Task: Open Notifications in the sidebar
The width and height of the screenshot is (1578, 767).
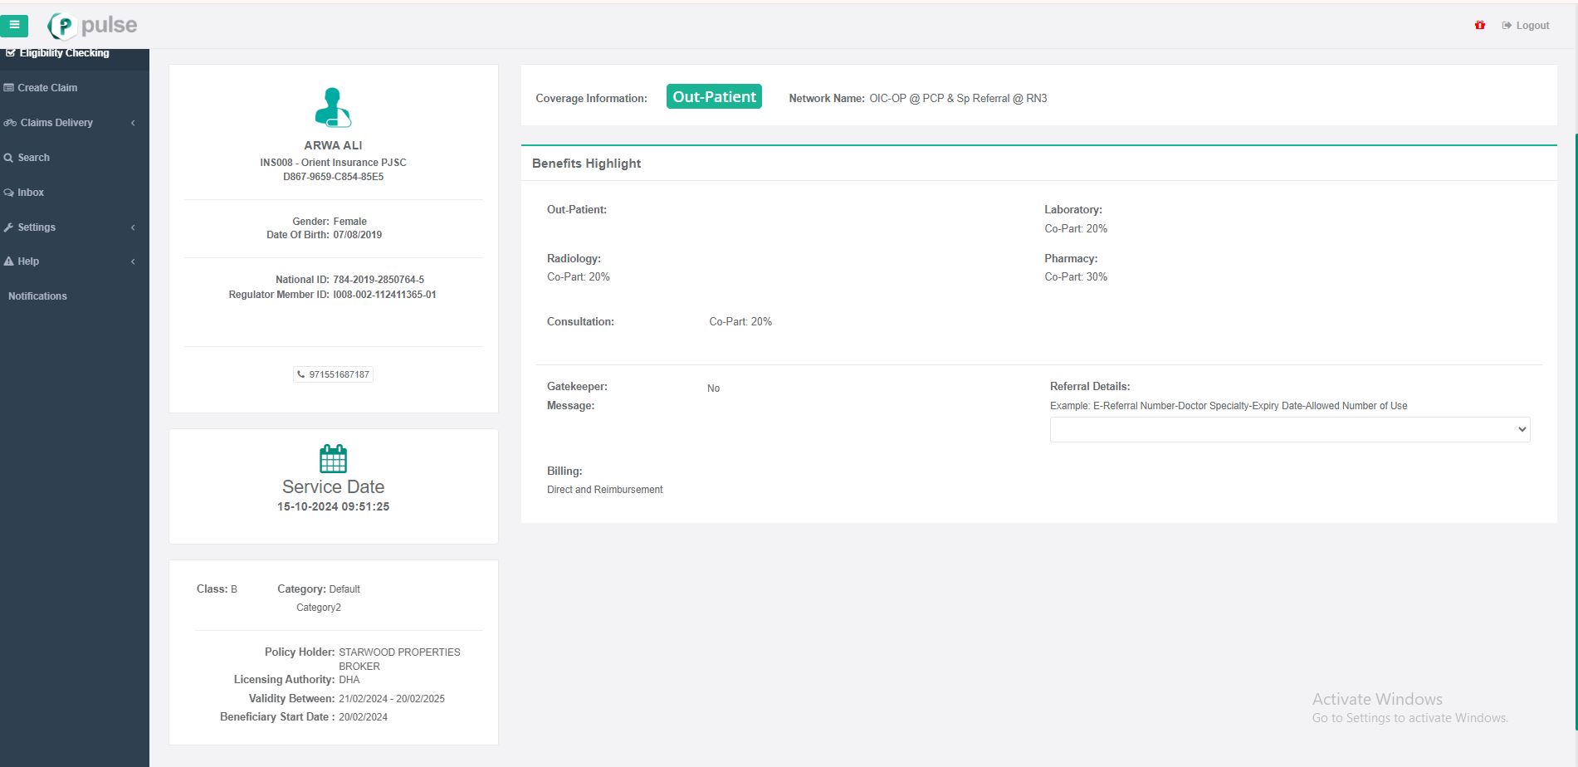Action: click(37, 296)
